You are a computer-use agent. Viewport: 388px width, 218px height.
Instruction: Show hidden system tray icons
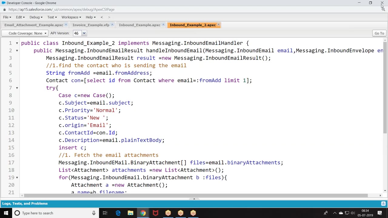point(335,213)
